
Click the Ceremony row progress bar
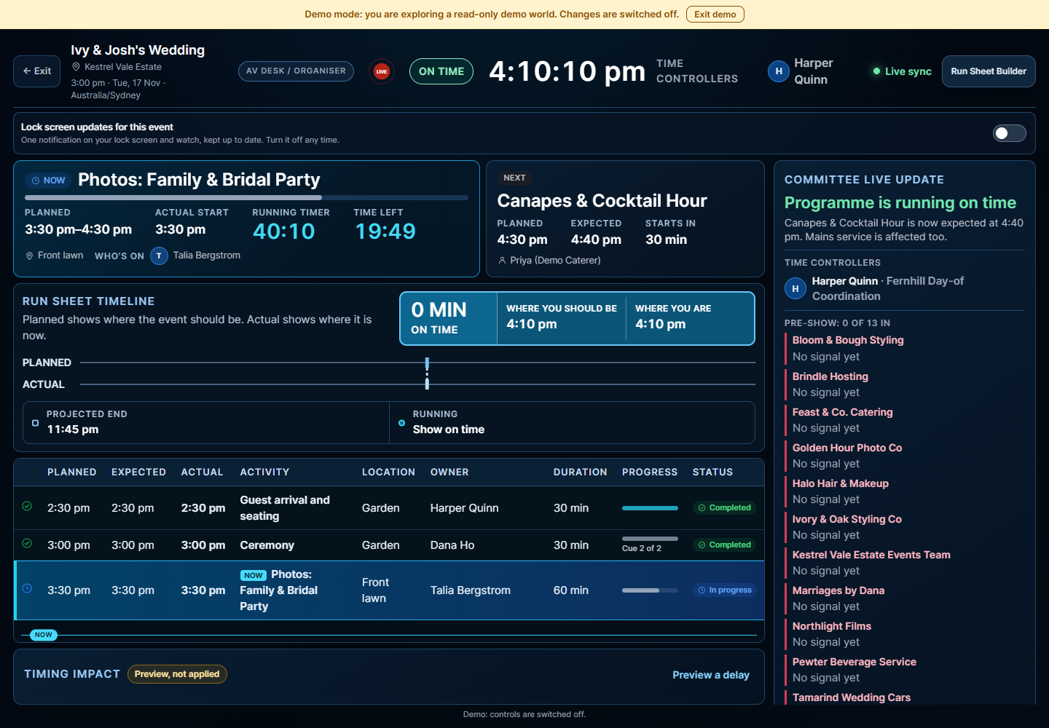coord(650,539)
